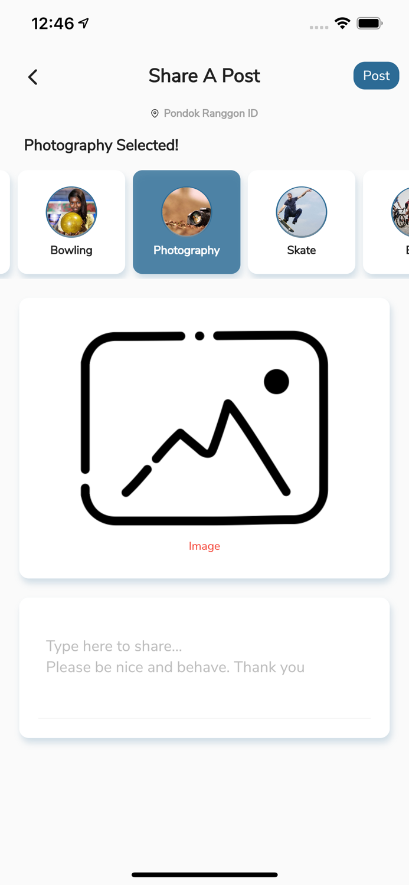Viewport: 409px width, 885px height.
Task: Click the battery indicator icon
Action: [x=370, y=24]
